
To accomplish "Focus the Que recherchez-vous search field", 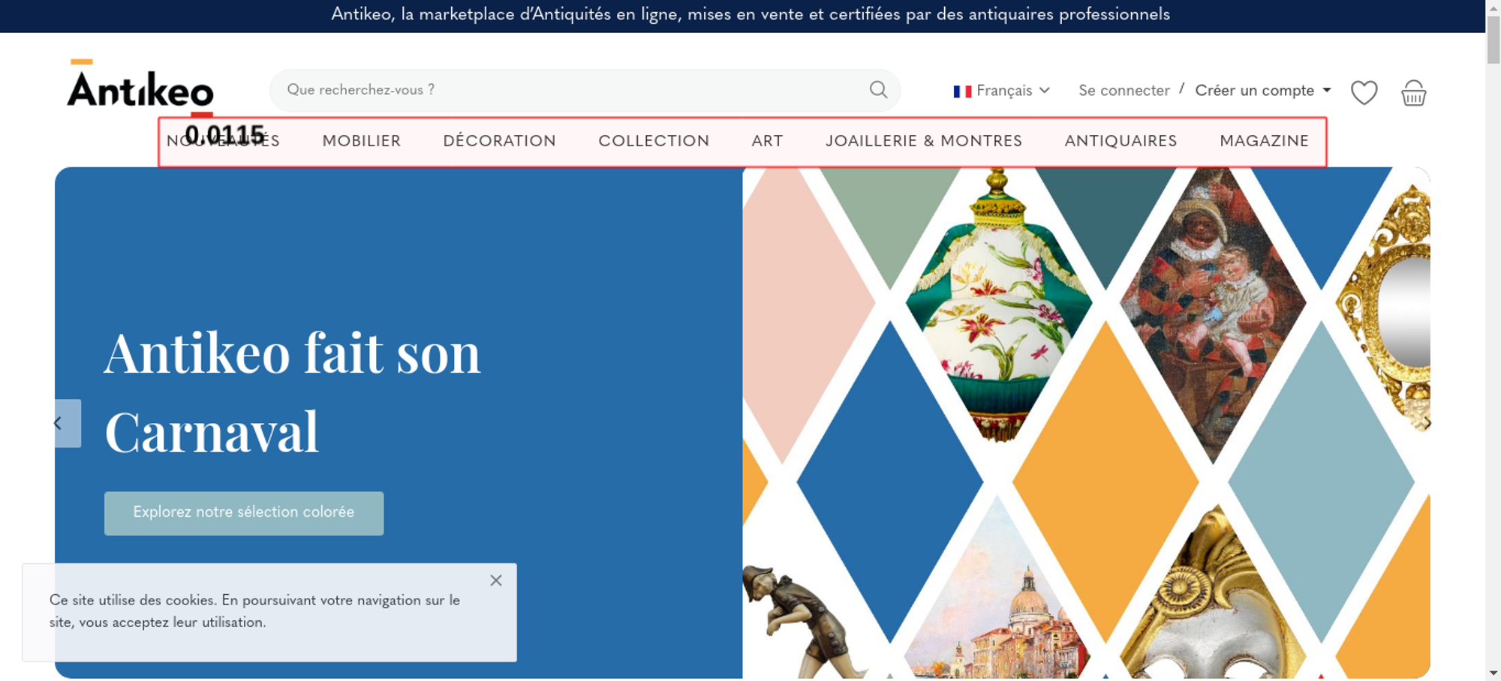I will click(x=570, y=90).
